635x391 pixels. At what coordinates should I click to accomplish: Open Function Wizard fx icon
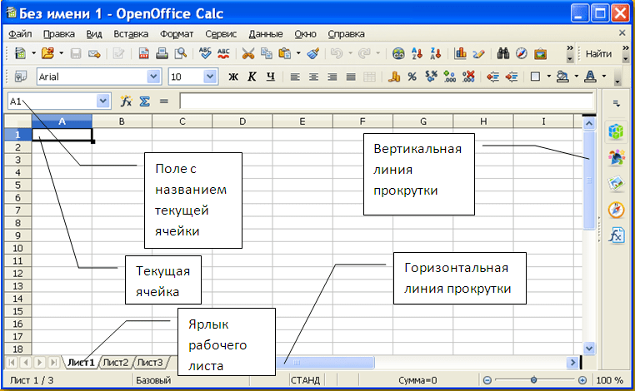[126, 101]
